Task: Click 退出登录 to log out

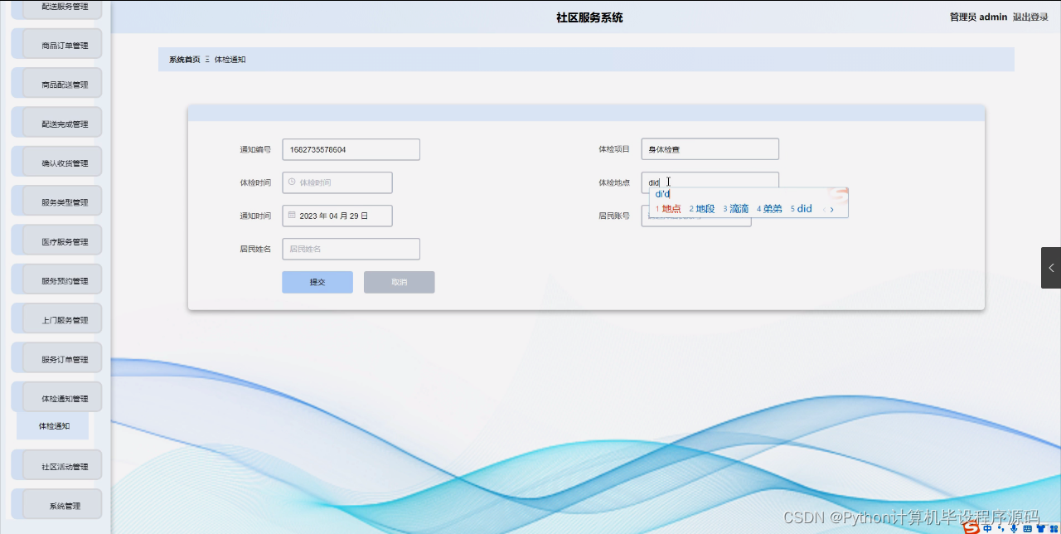Action: 1030,17
